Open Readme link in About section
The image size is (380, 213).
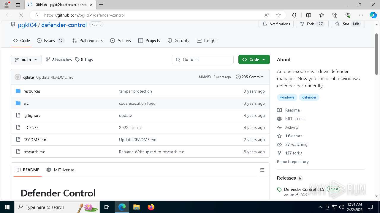(292, 110)
